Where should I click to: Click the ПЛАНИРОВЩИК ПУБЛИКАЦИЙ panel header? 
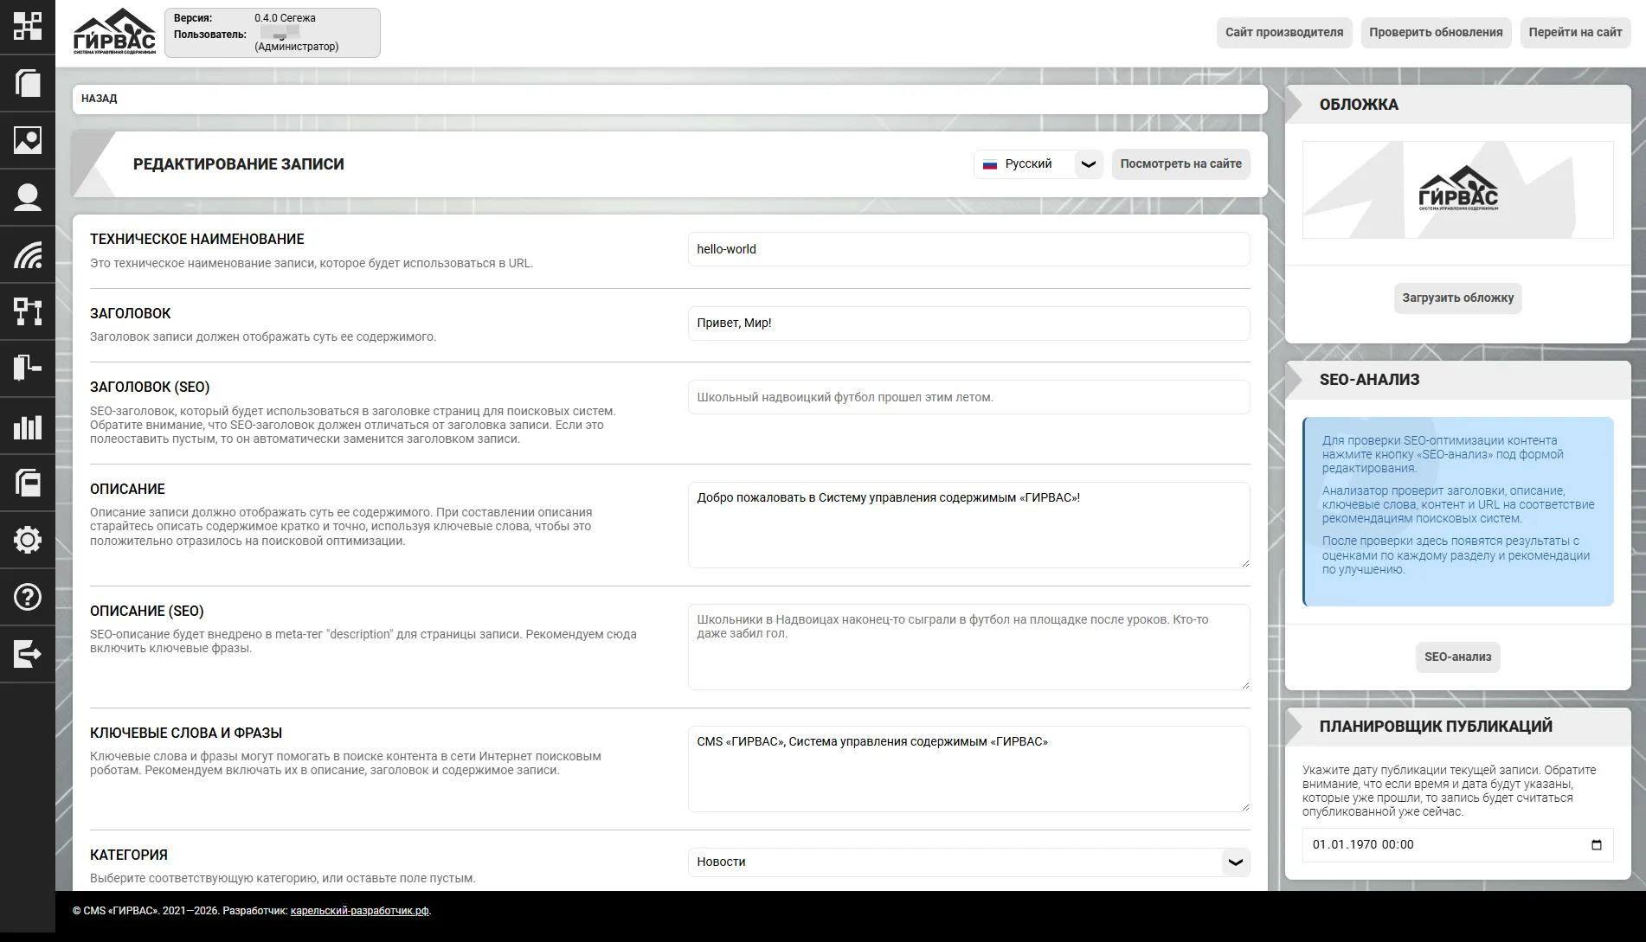[x=1457, y=727]
